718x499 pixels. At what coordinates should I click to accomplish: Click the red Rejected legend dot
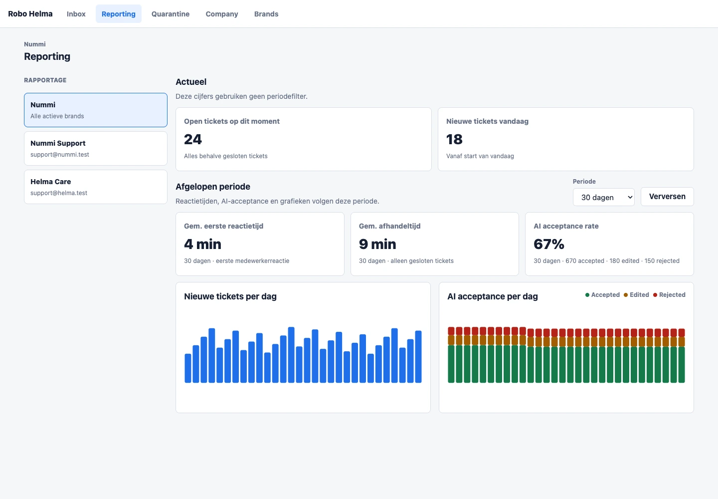[655, 295]
